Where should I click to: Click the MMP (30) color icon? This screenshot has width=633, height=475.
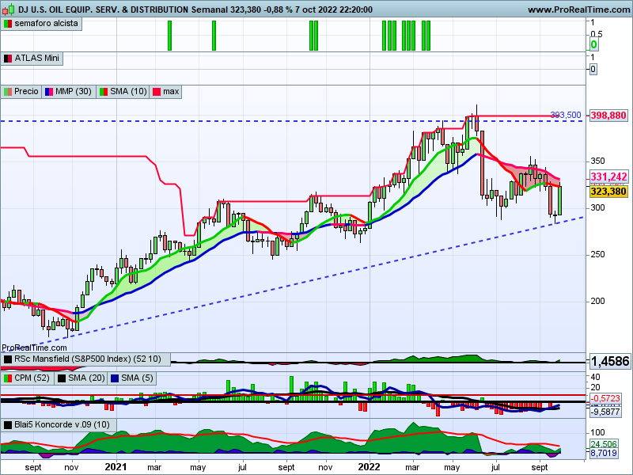[49, 92]
